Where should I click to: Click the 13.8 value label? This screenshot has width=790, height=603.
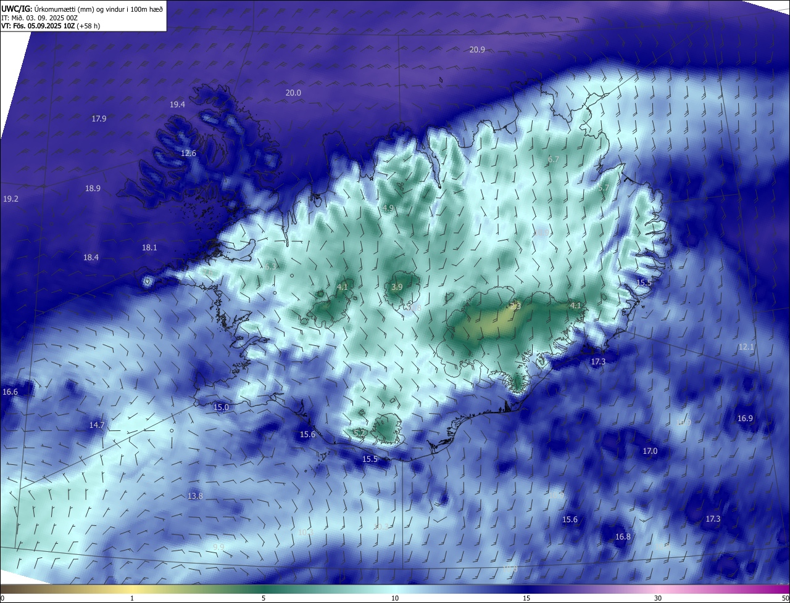tap(195, 496)
